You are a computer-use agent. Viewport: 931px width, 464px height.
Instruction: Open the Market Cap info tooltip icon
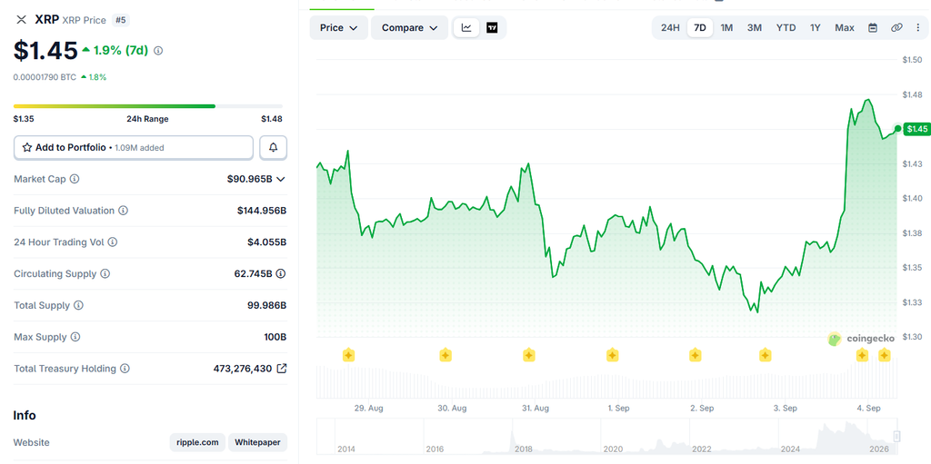75,179
